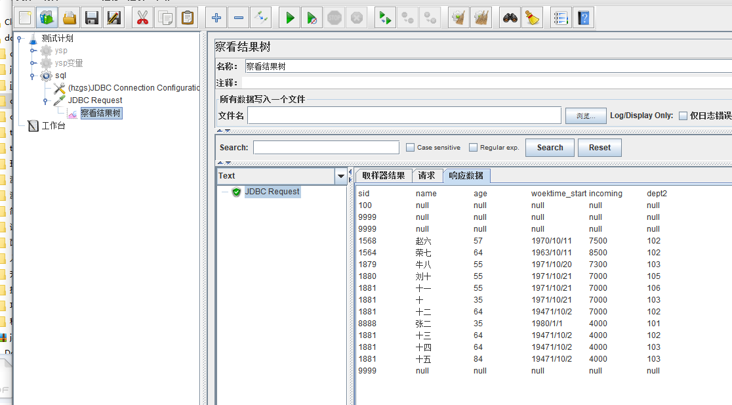This screenshot has width=732, height=405.
Task: Open the Search binoculars tool
Action: click(510, 18)
